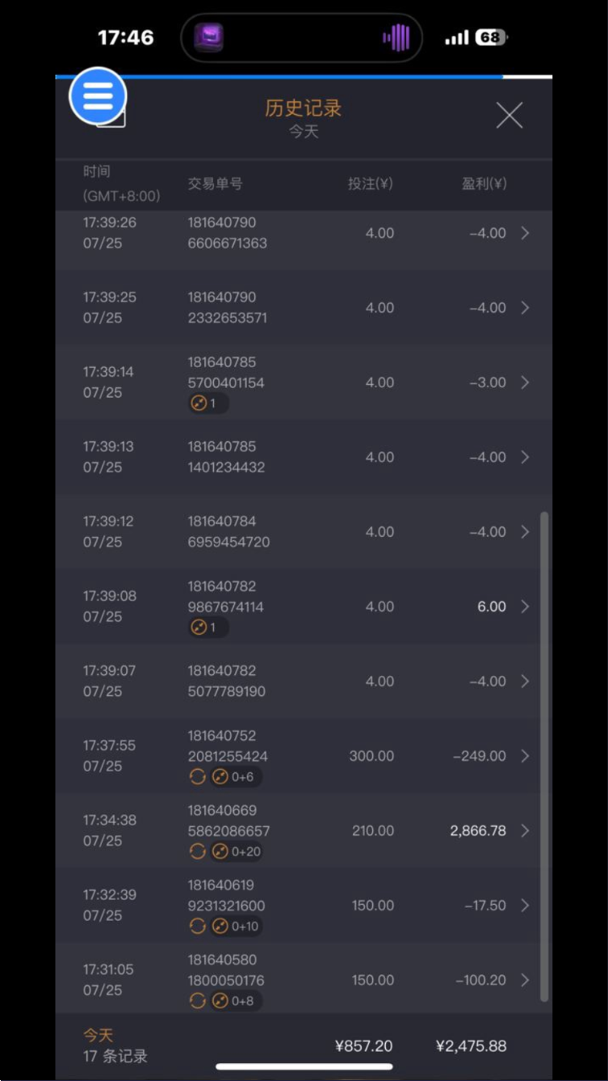This screenshot has width=608, height=1081.
Task: Click the badge under order 5700401154
Action: click(208, 403)
